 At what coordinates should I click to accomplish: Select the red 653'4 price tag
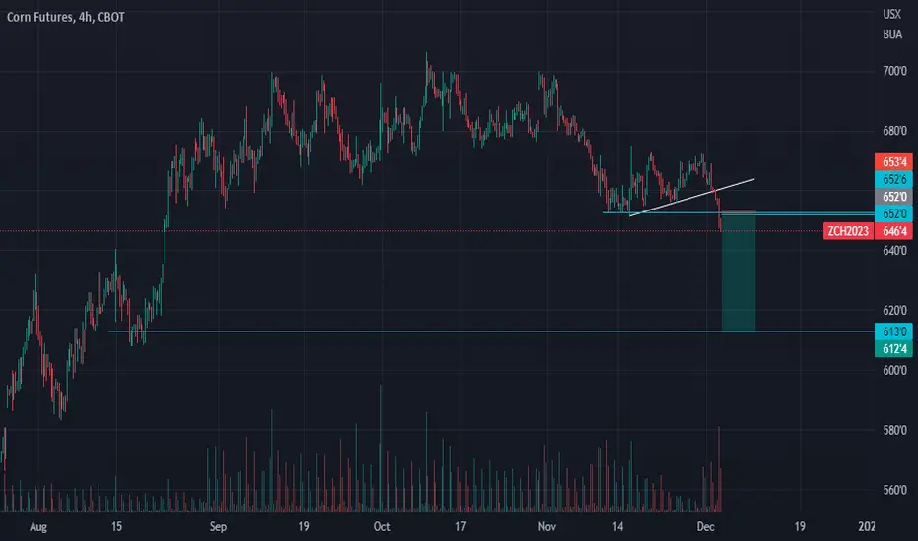point(893,162)
